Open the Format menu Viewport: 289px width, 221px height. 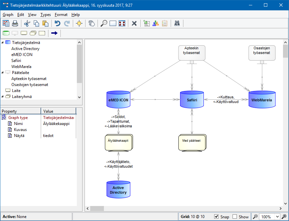click(x=61, y=15)
